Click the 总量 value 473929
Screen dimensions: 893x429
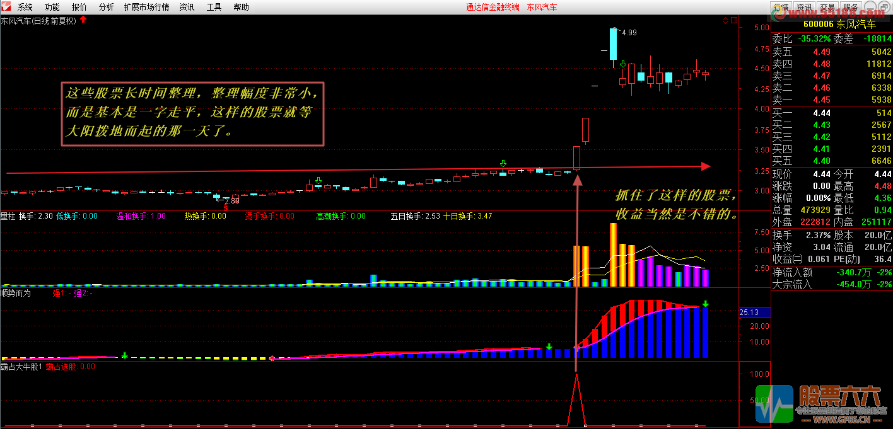[816, 210]
